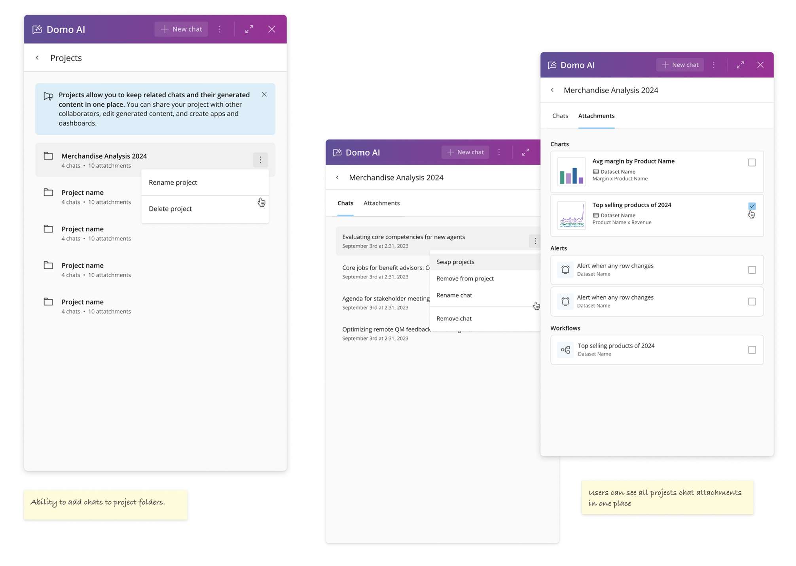Expand the Attachments panel with arrows icon

point(741,65)
